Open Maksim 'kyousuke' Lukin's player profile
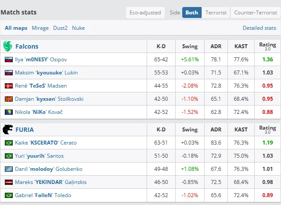This screenshot has width=281, height=205. (46, 73)
